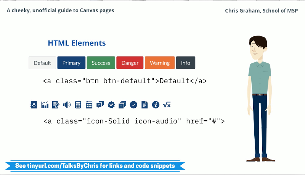The height and width of the screenshot is (175, 305).
Task: Select the analytics chart icon
Action: click(x=45, y=104)
